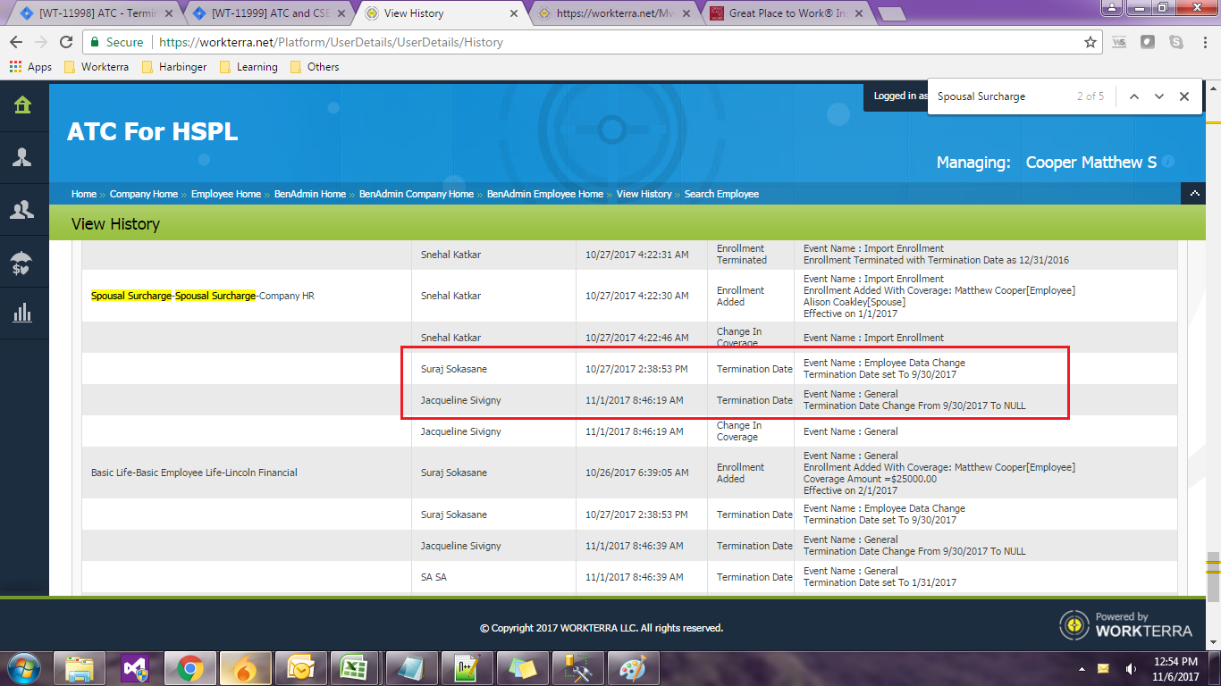Screen dimensions: 1221x686
Task: Open the reports bar chart sidebar icon
Action: point(22,314)
